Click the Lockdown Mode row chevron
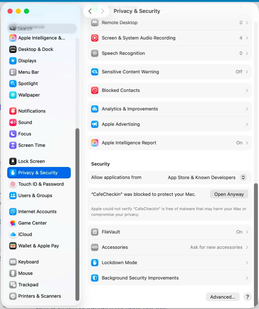 tap(247, 263)
